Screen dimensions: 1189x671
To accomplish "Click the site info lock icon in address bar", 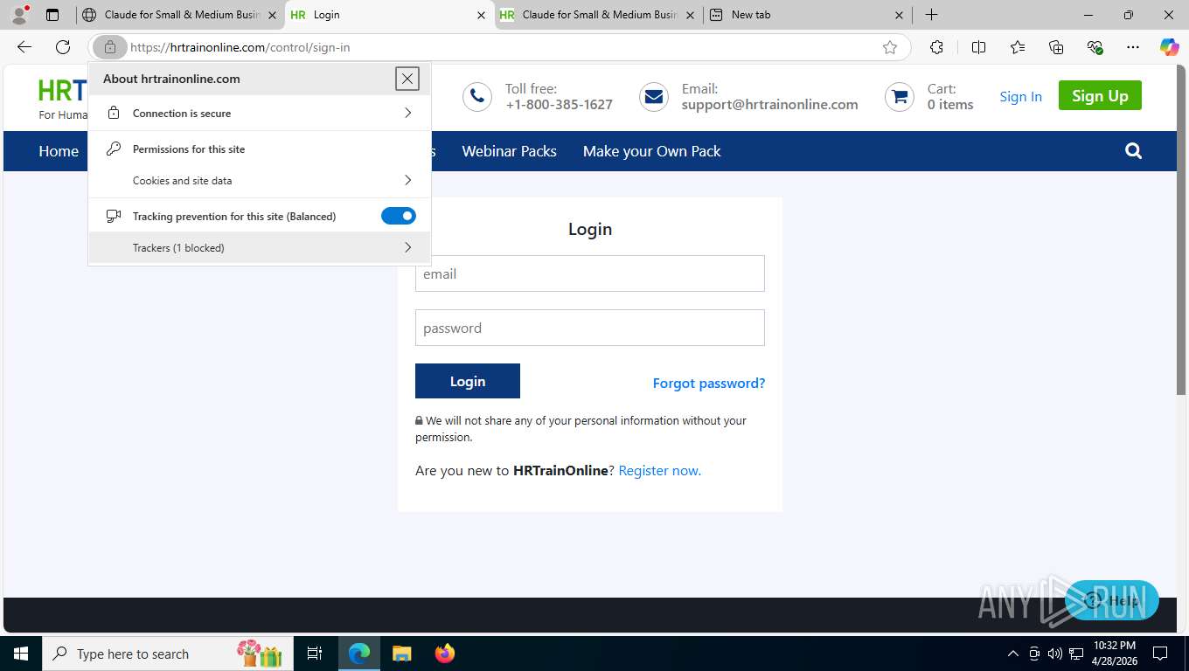I will [x=109, y=47].
